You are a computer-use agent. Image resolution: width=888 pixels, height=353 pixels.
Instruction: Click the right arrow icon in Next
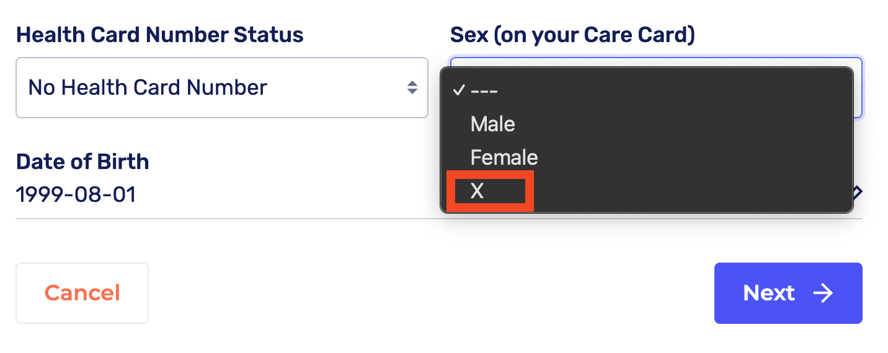coord(824,293)
